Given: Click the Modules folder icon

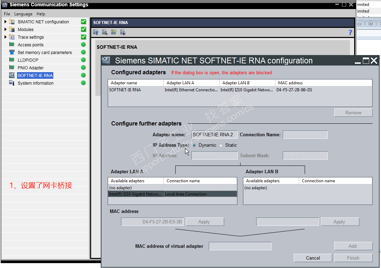Looking at the screenshot, I should [12, 29].
